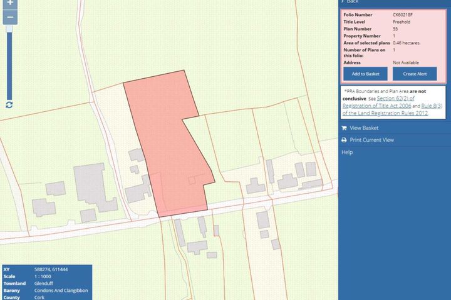Click Create Alert button
The height and width of the screenshot is (300, 451).
415,74
